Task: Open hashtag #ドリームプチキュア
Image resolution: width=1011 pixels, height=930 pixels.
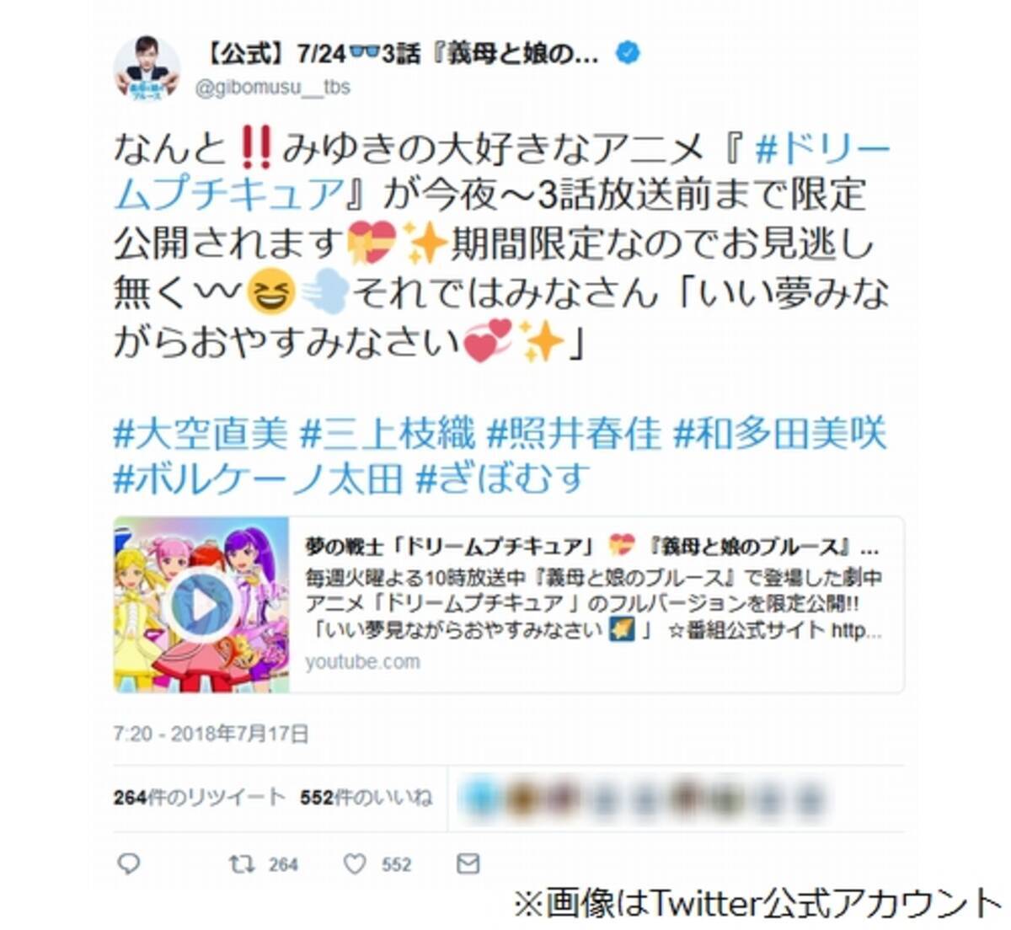Action: coord(502,172)
